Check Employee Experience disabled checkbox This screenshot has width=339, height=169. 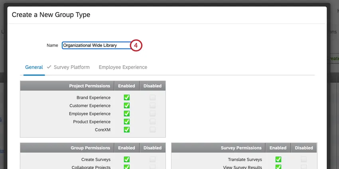(x=152, y=114)
